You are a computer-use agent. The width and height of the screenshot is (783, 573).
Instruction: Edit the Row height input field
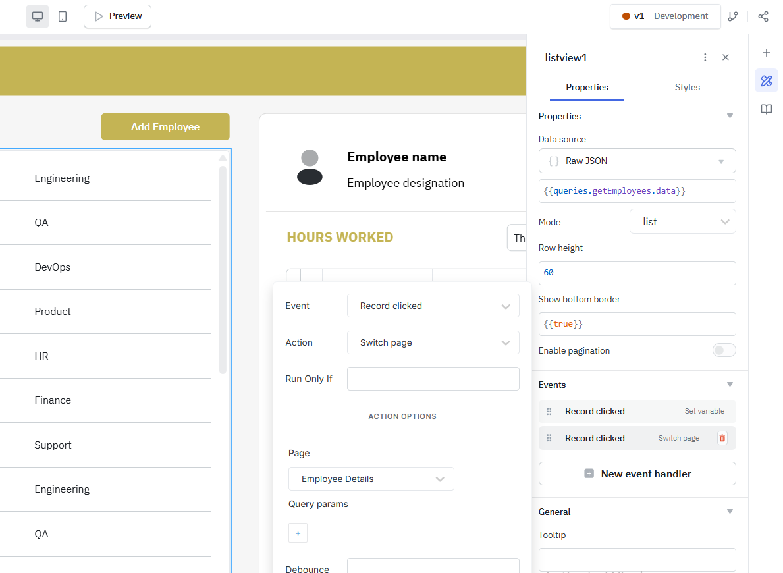click(637, 273)
